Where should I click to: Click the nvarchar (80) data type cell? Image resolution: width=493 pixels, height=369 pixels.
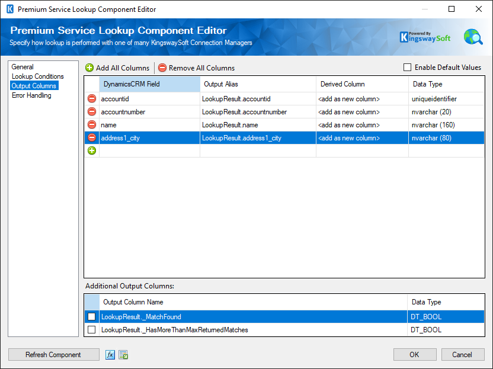pyautogui.click(x=446, y=138)
